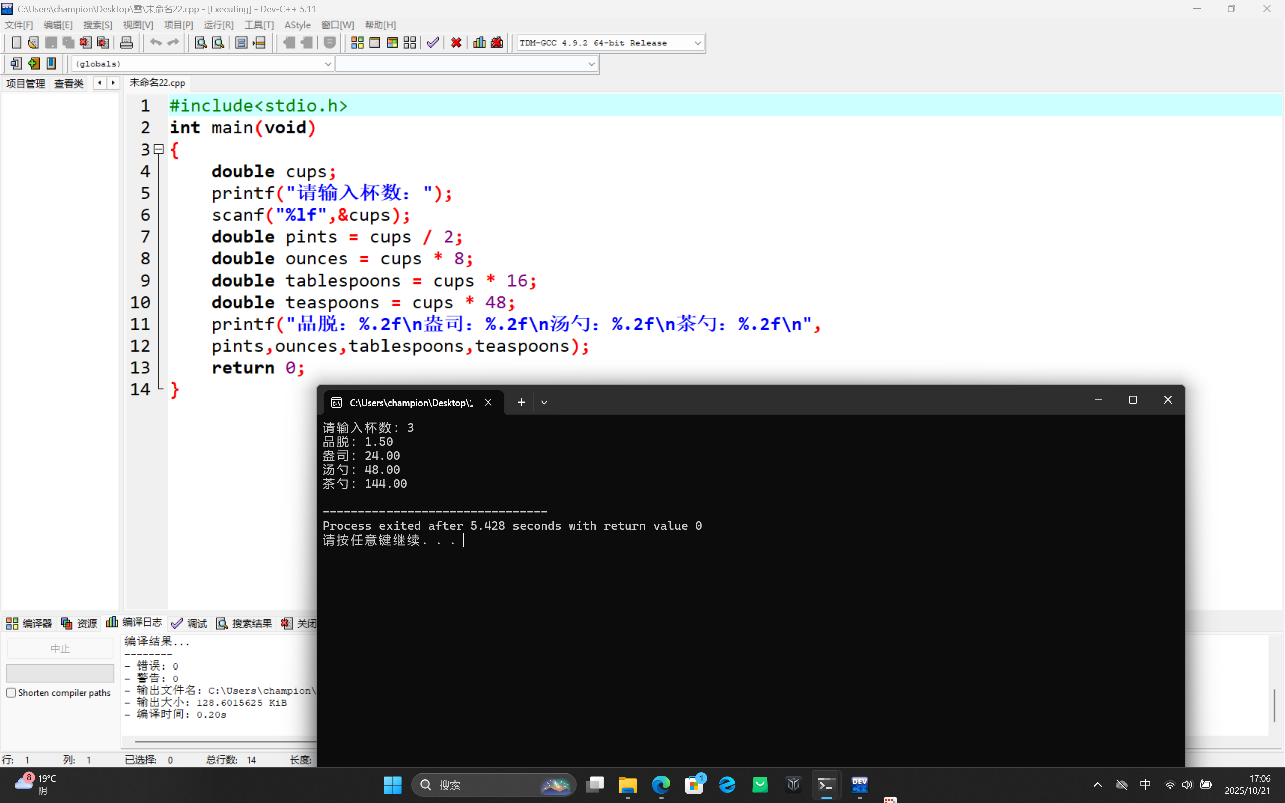Enable Shorten compiler paths checkbox
Screen dimensions: 1285x803
11,693
